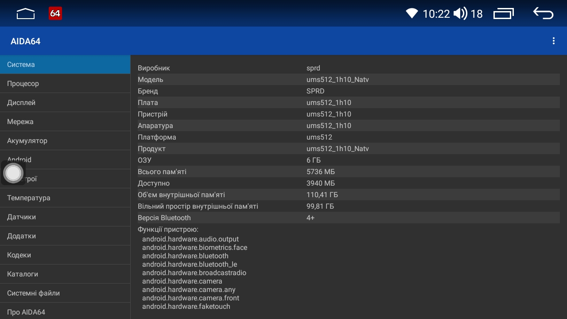The width and height of the screenshot is (567, 319).
Task: Open the AIDA64 red 64 notification icon
Action: pos(55,13)
